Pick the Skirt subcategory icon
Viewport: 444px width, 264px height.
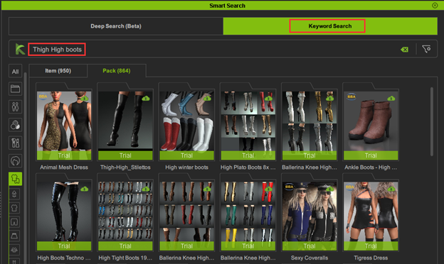14,236
